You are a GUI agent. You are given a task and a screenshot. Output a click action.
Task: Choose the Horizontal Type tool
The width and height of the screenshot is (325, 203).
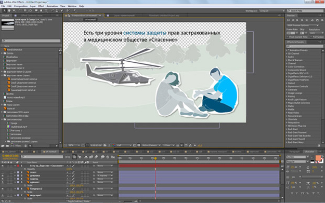pyautogui.click(x=46, y=10)
